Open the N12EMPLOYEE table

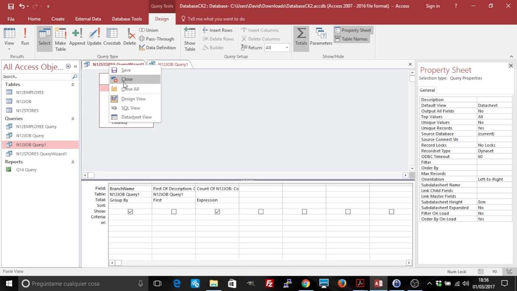click(x=30, y=92)
